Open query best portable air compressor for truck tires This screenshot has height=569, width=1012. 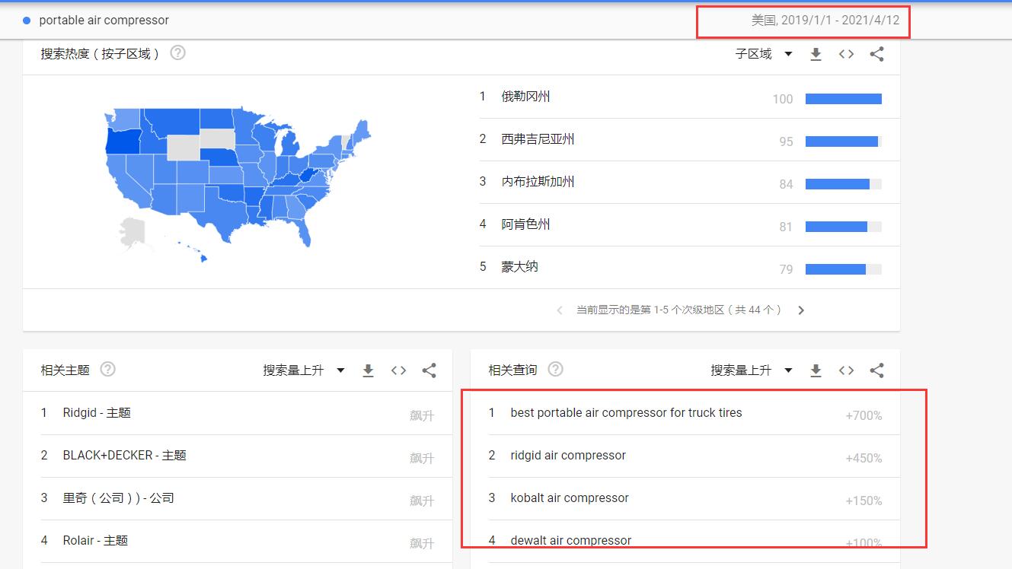(x=626, y=413)
